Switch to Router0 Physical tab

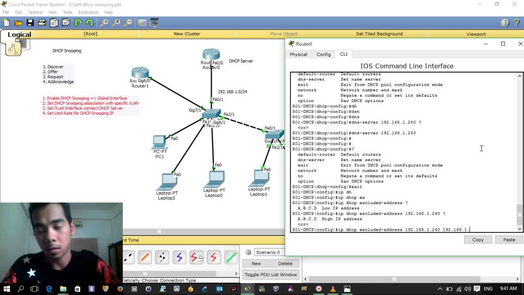point(298,54)
